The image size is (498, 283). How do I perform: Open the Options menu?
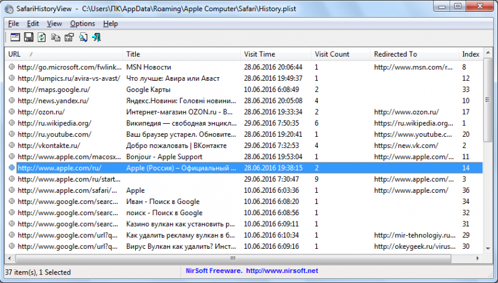pyautogui.click(x=82, y=24)
